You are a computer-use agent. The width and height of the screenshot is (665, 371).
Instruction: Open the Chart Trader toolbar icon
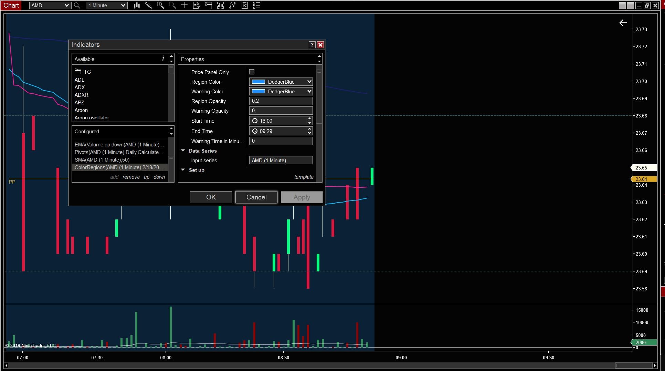[x=208, y=5]
